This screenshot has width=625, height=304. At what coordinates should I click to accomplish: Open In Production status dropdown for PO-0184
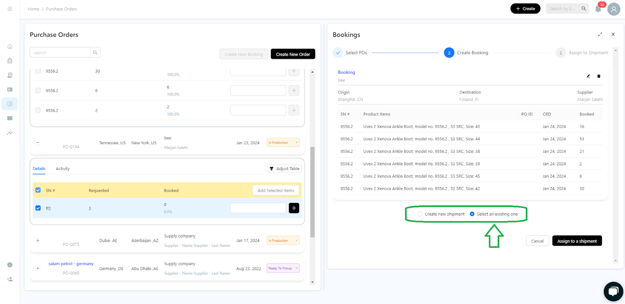pos(283,143)
